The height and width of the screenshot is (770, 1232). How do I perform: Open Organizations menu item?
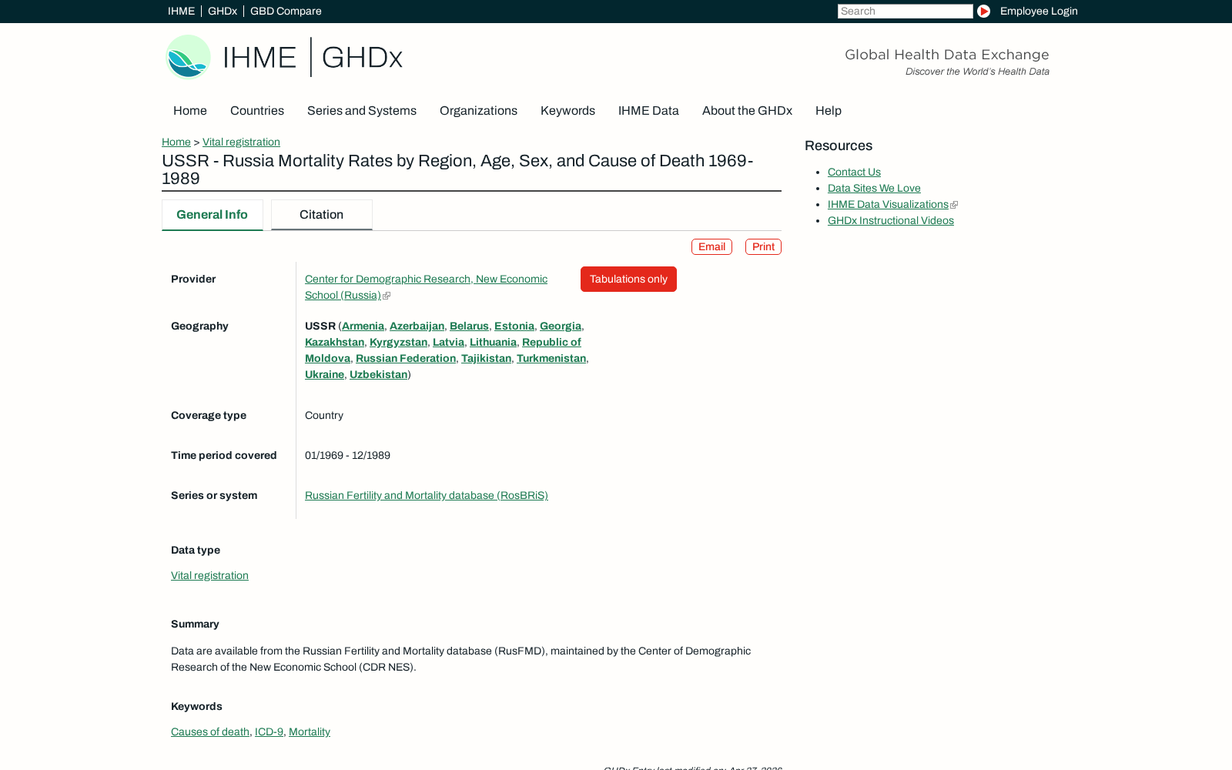coord(478,111)
